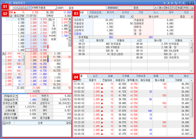Viewport: 196px width, 139px height.
Task: Click the grid icon beside 시간 signal header
Action: coord(3,123)
